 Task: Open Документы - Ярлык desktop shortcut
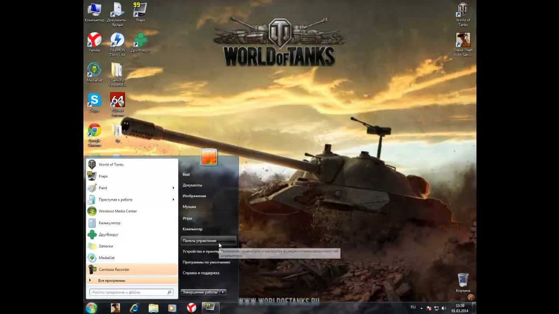[117, 14]
